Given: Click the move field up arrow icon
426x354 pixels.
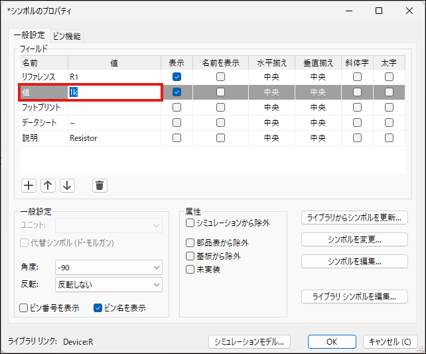Looking at the screenshot, I should (x=48, y=185).
